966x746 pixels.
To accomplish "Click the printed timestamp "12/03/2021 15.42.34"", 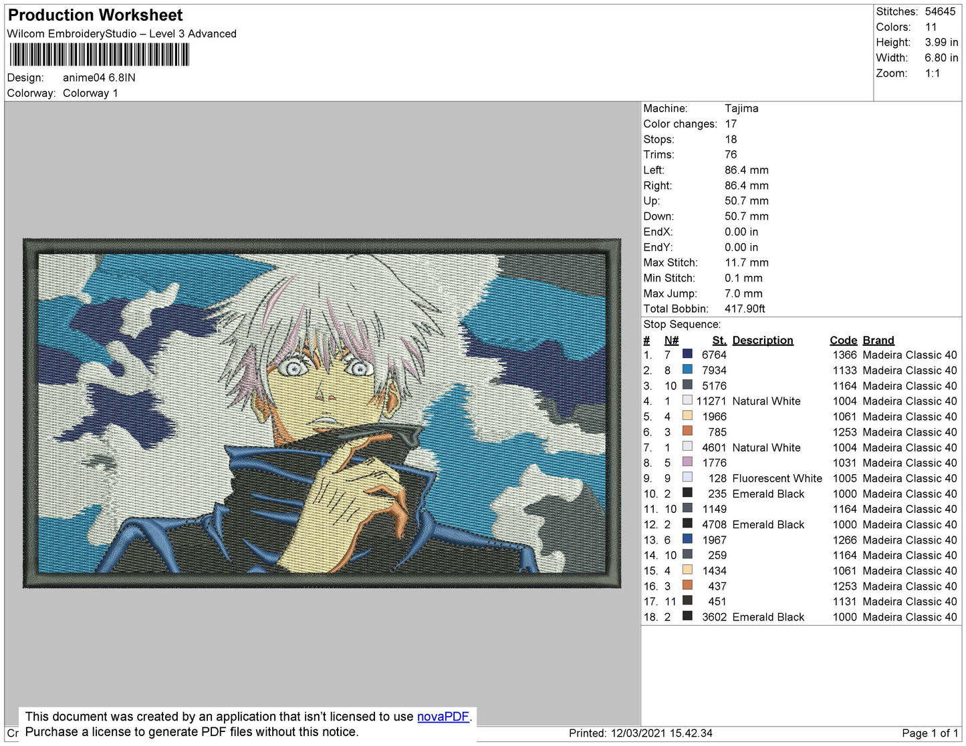I will tap(662, 733).
